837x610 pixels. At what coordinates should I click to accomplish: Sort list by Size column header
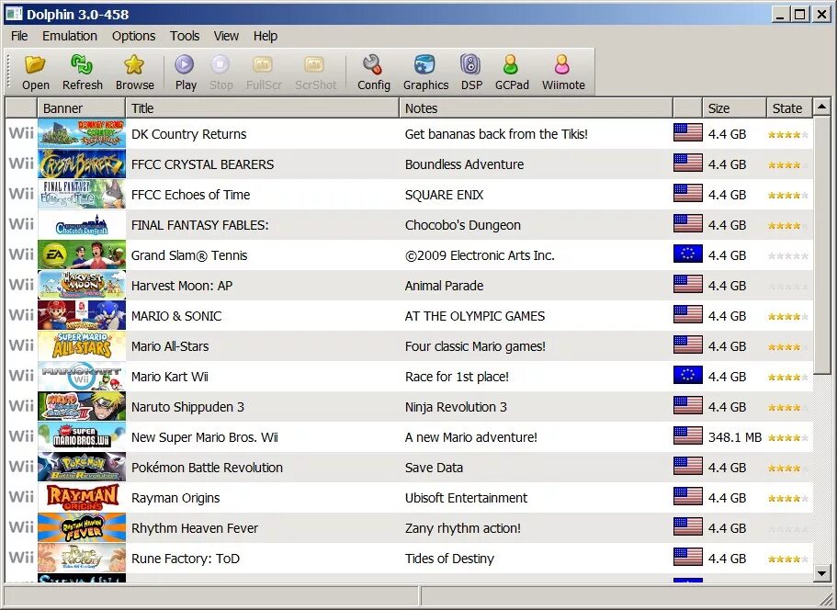(x=734, y=108)
